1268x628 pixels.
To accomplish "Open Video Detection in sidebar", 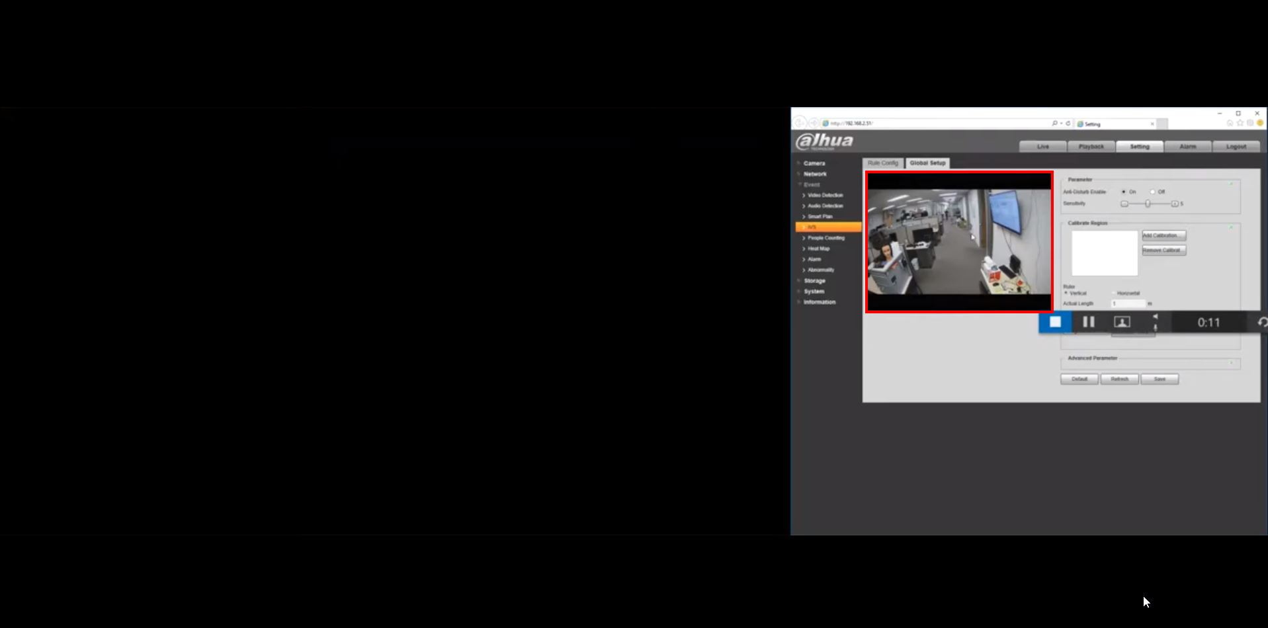I will [x=825, y=195].
